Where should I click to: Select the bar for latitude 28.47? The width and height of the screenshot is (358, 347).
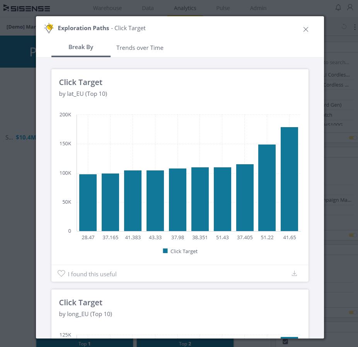point(88,202)
